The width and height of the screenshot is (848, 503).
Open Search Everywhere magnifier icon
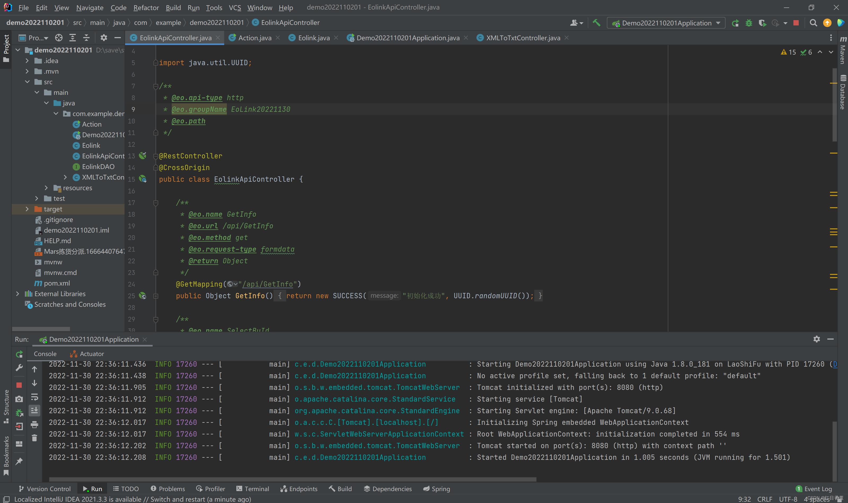point(813,23)
